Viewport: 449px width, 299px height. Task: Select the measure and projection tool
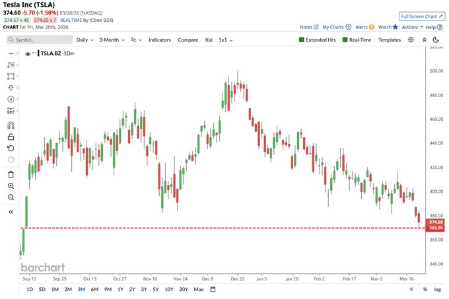coord(11,111)
